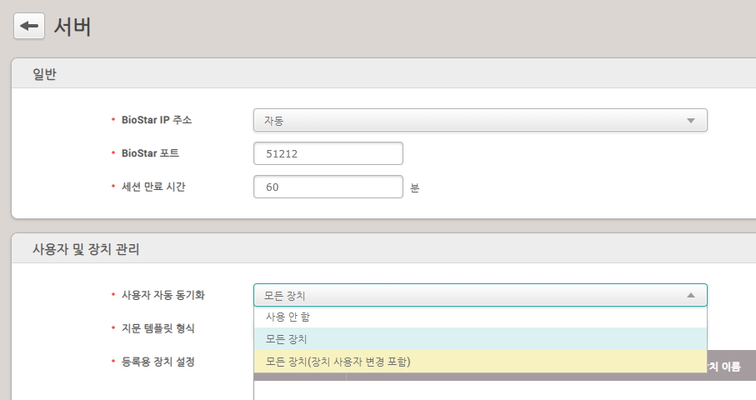The height and width of the screenshot is (400, 756).
Task: Click the BioStar IP 주소 label
Action: click(x=157, y=120)
